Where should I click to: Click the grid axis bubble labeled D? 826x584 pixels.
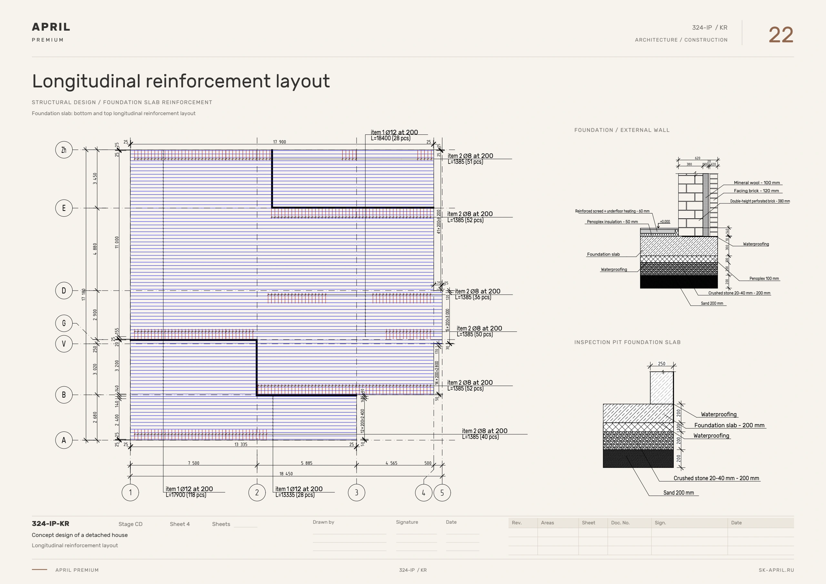click(64, 291)
